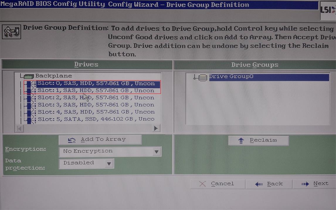The height and width of the screenshot is (210, 336).
Task: Click the green Backplane device icon
Action: point(29,76)
